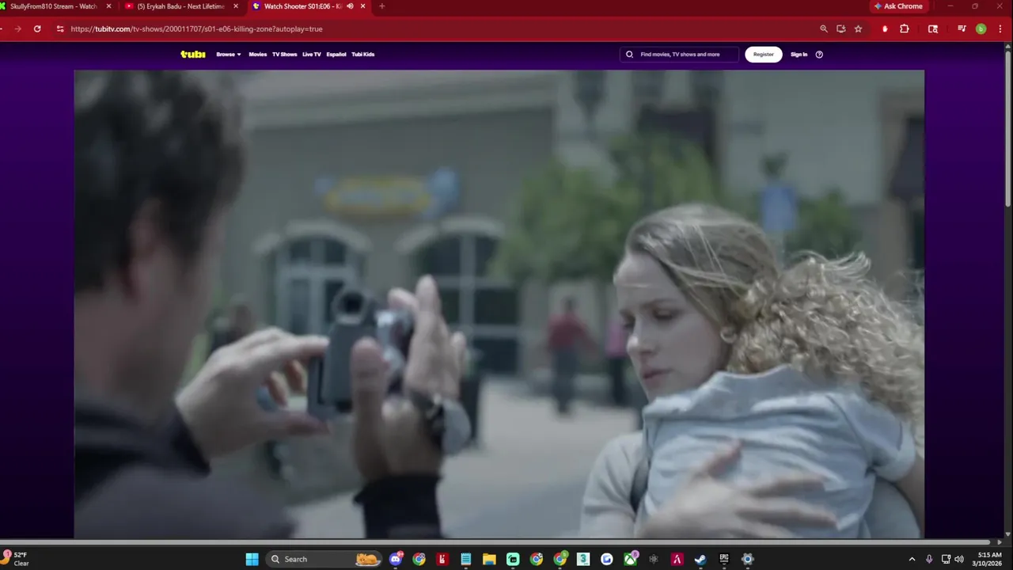
Task: Open Chrome three-dot menu
Action: [x=1000, y=28]
